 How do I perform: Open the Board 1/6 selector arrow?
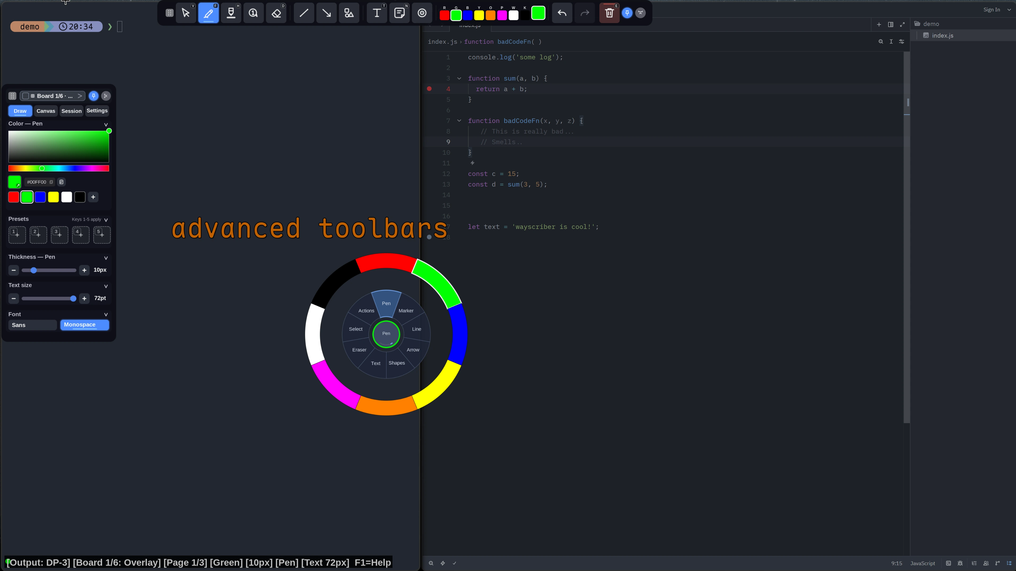tap(80, 96)
